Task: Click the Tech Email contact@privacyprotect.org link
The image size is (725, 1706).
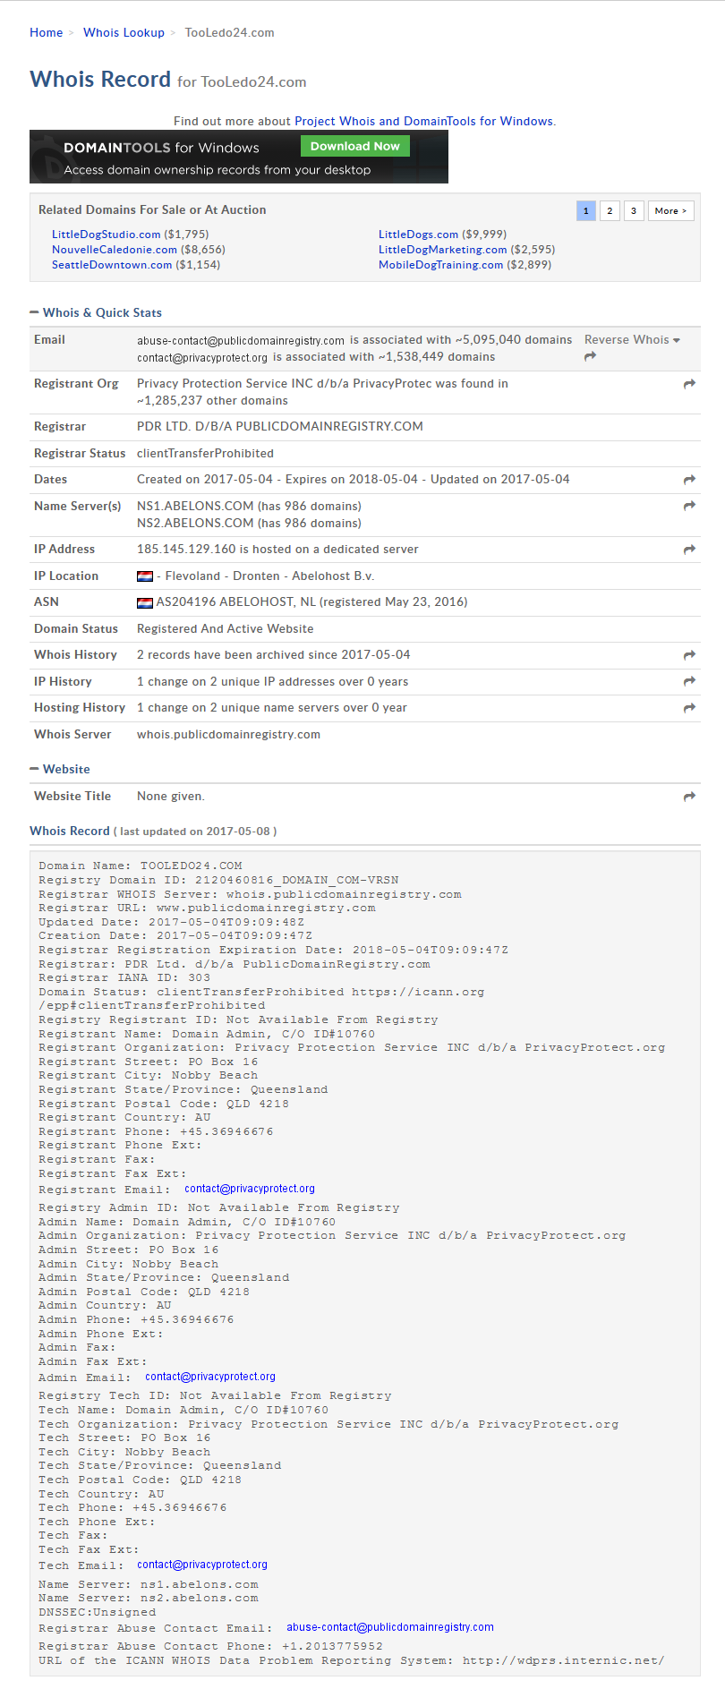Action: [x=202, y=1565]
